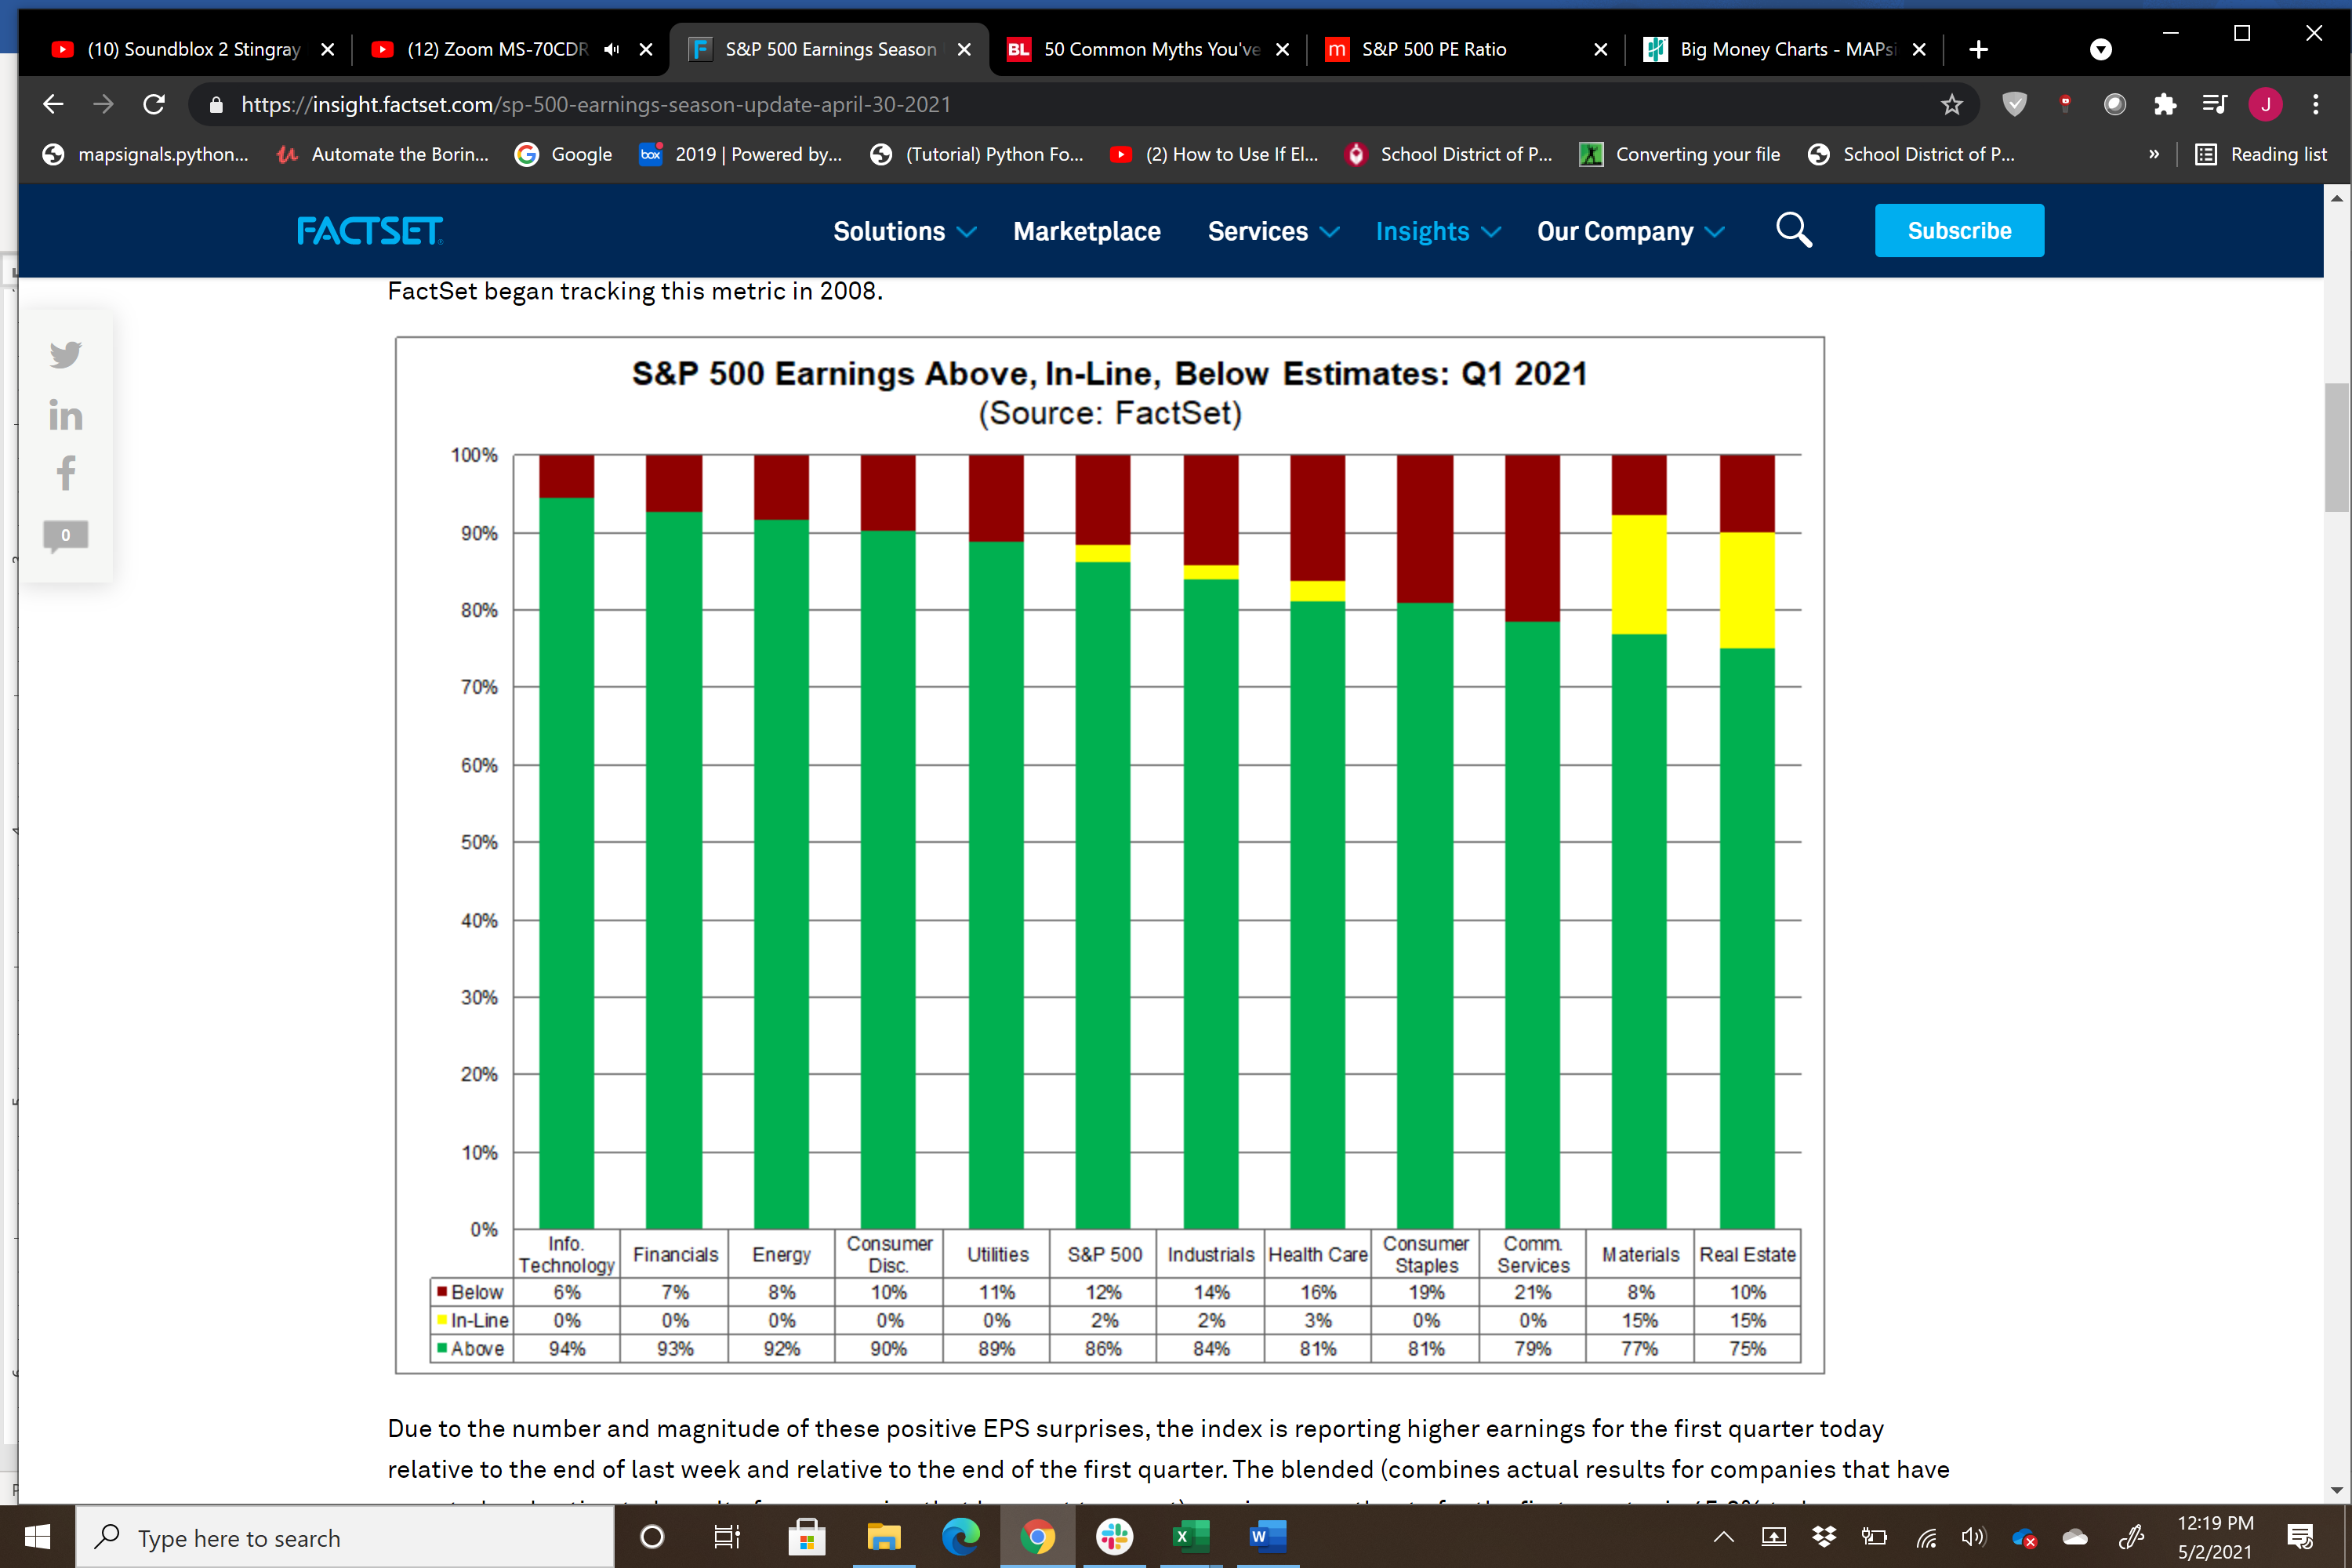Launch Microsoft Store from taskbar
The width and height of the screenshot is (2352, 1568).
[x=806, y=1537]
